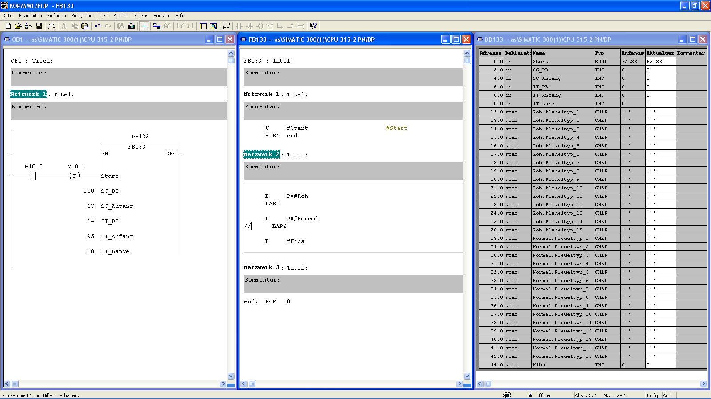Viewport: 711px width, 399px height.
Task: Click the close branch icon
Action: click(290, 26)
